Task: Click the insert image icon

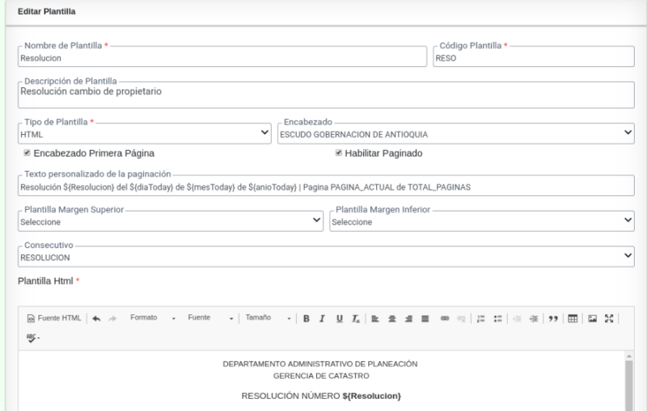Action: click(x=593, y=318)
